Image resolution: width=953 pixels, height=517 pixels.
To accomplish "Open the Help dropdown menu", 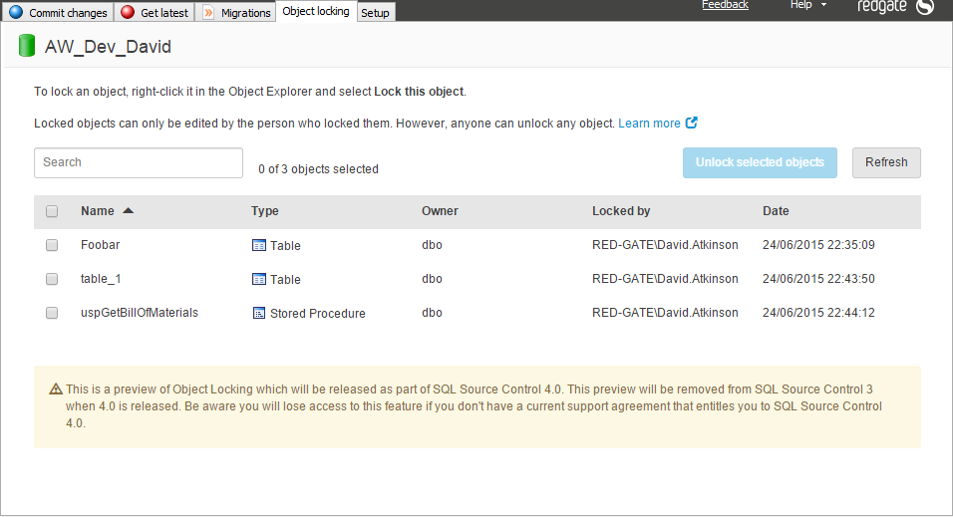I will click(807, 5).
